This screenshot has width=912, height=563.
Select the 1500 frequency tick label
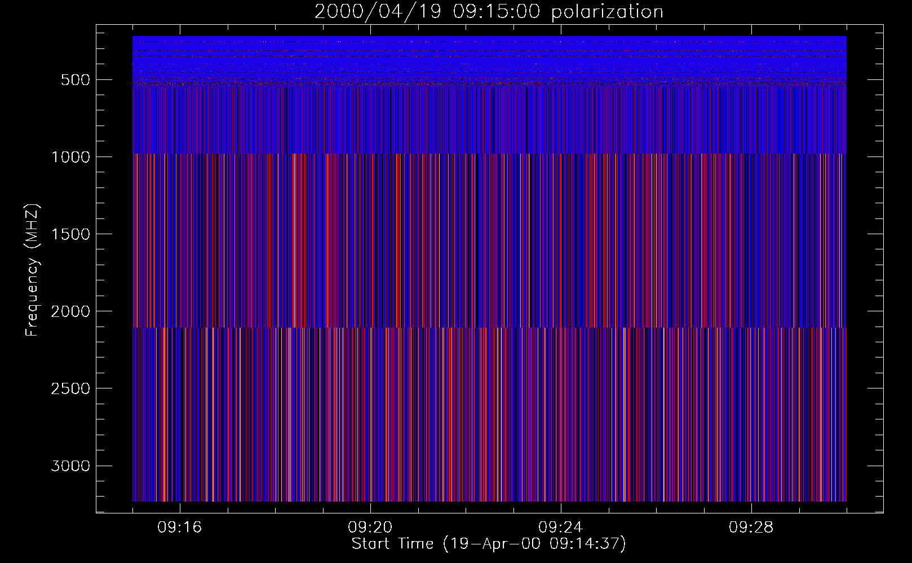[70, 234]
